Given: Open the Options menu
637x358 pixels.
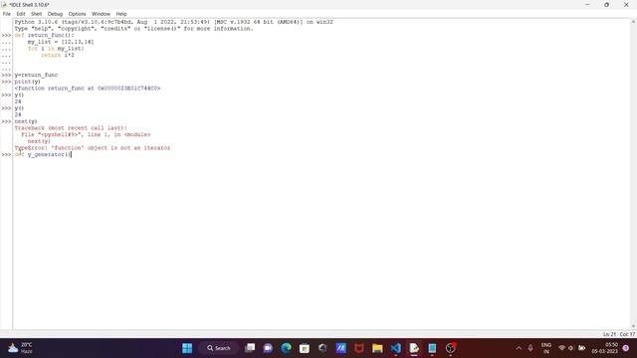Looking at the screenshot, I should click(x=78, y=14).
